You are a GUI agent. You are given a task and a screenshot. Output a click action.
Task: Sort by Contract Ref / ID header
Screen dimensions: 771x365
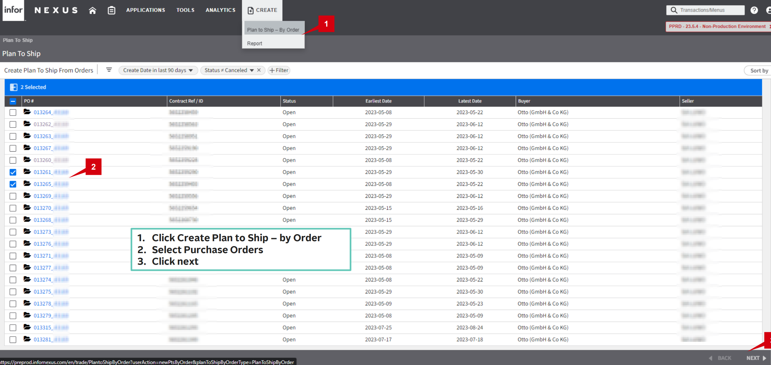tap(223, 101)
